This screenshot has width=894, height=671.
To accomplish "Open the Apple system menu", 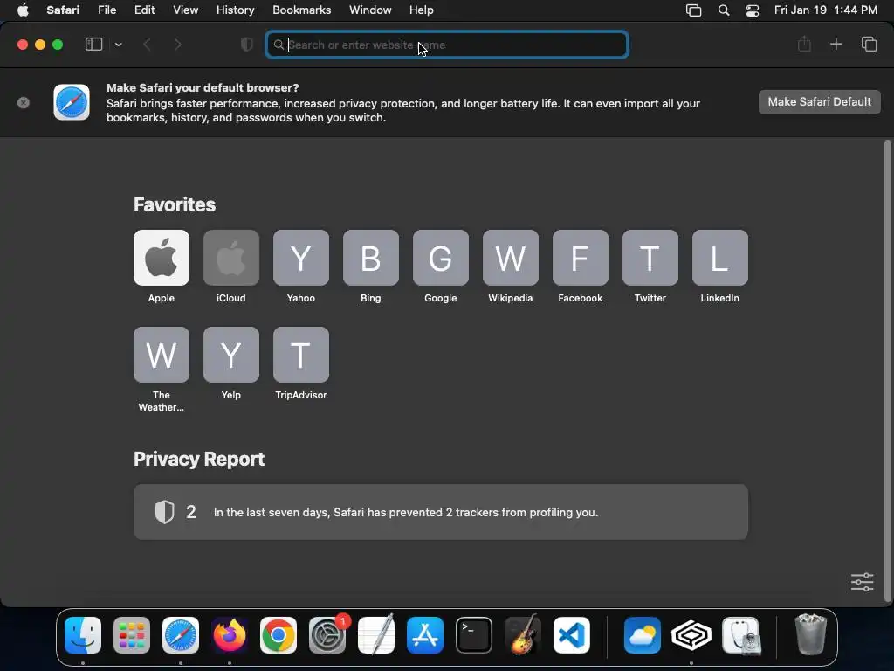I will point(23,10).
